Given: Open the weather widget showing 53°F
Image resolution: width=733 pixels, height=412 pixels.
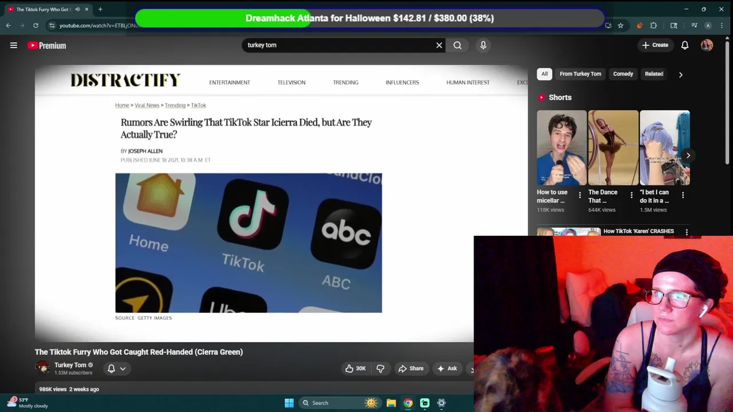Looking at the screenshot, I should pyautogui.click(x=27, y=403).
